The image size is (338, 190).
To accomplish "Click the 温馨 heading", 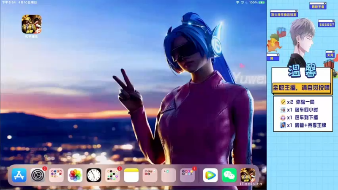I will pyautogui.click(x=302, y=71).
